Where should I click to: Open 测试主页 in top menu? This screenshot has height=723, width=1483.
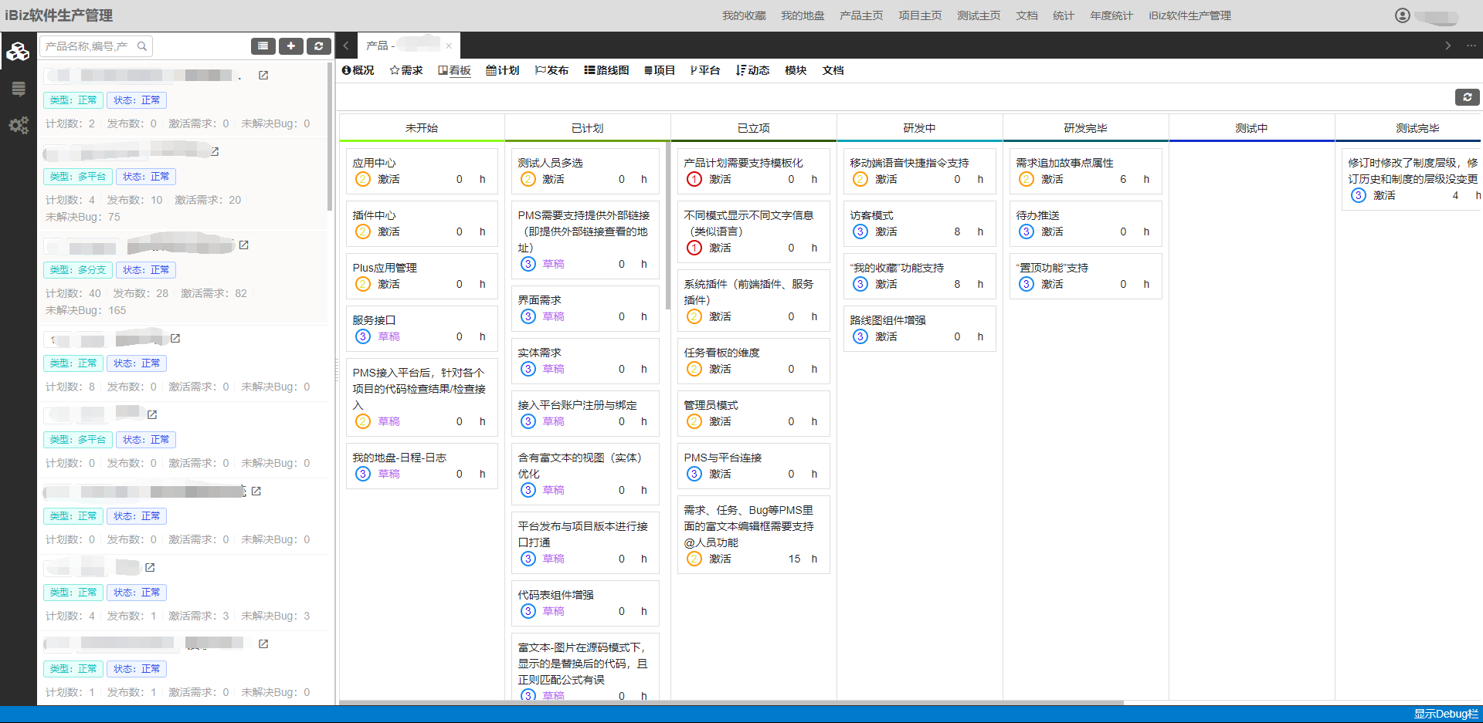coord(979,15)
